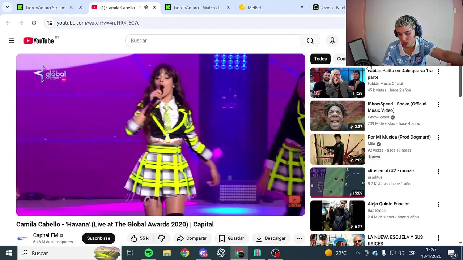Open more actions ellipsis under the video

point(299,238)
